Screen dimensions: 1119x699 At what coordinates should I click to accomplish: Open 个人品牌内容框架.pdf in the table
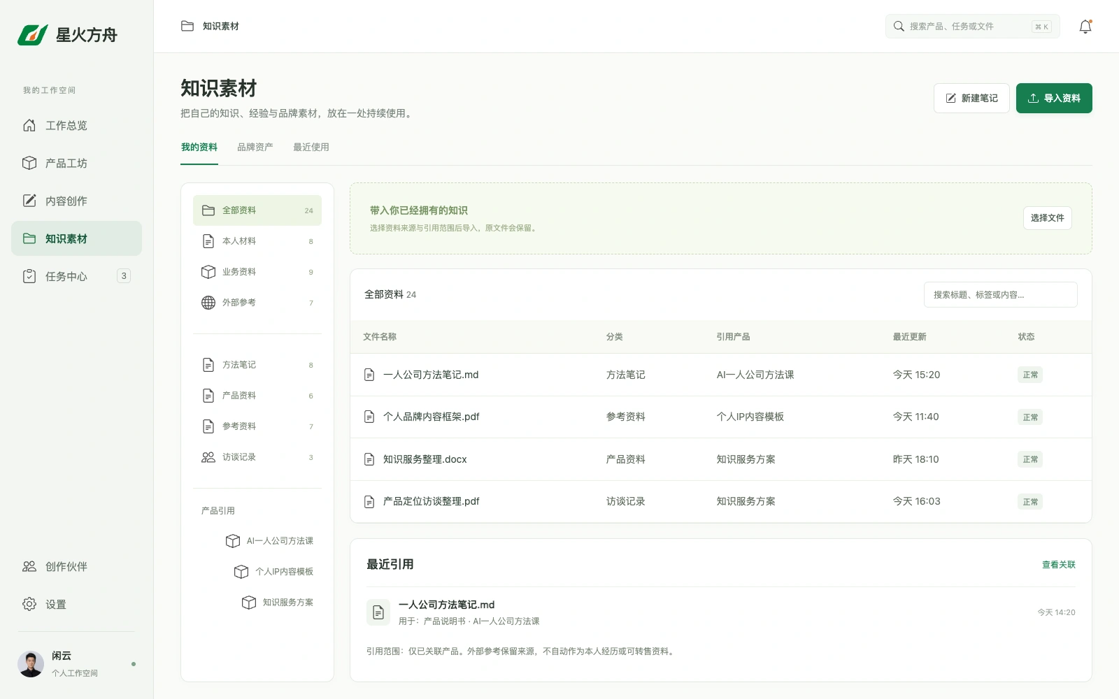432,417
